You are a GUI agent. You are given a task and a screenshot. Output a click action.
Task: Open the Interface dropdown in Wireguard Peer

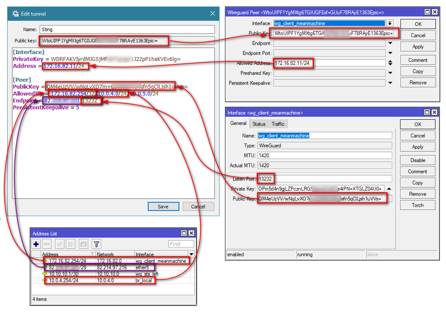[390, 23]
